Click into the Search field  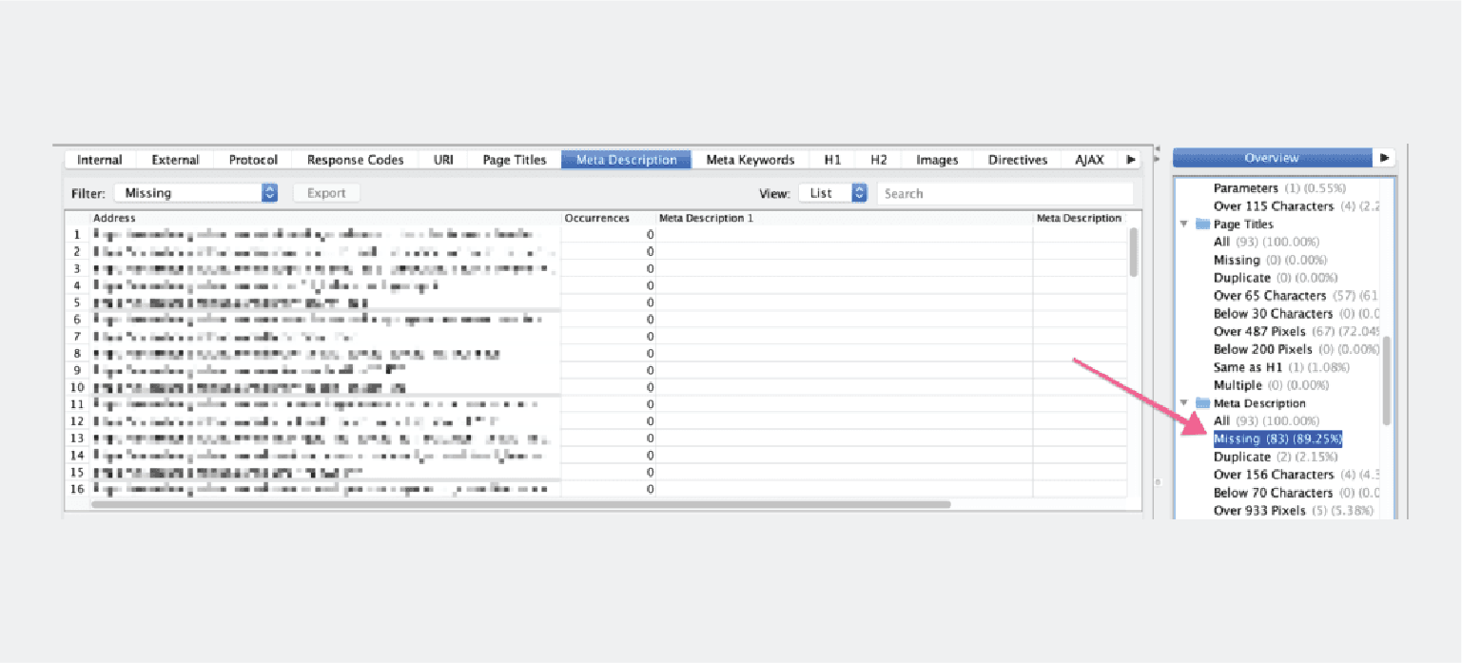pyautogui.click(x=1004, y=193)
